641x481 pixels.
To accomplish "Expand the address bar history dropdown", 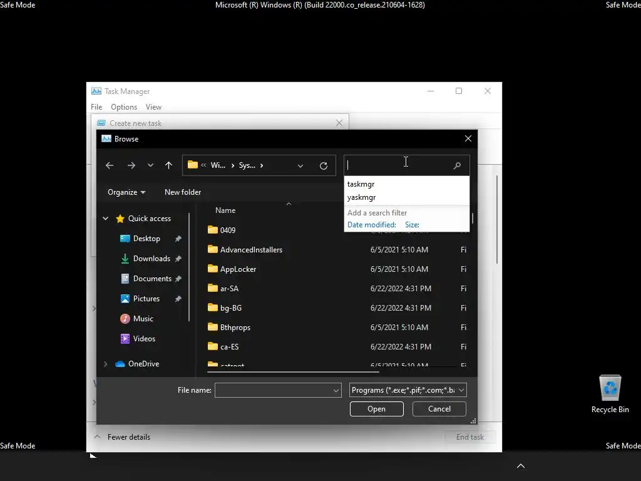I will (300, 165).
